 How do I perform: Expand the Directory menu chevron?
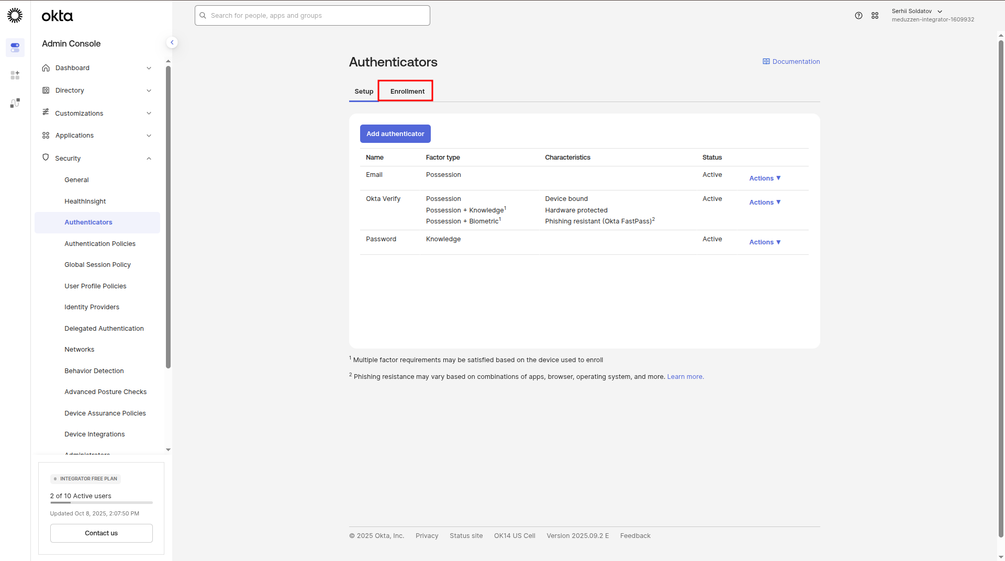[149, 91]
